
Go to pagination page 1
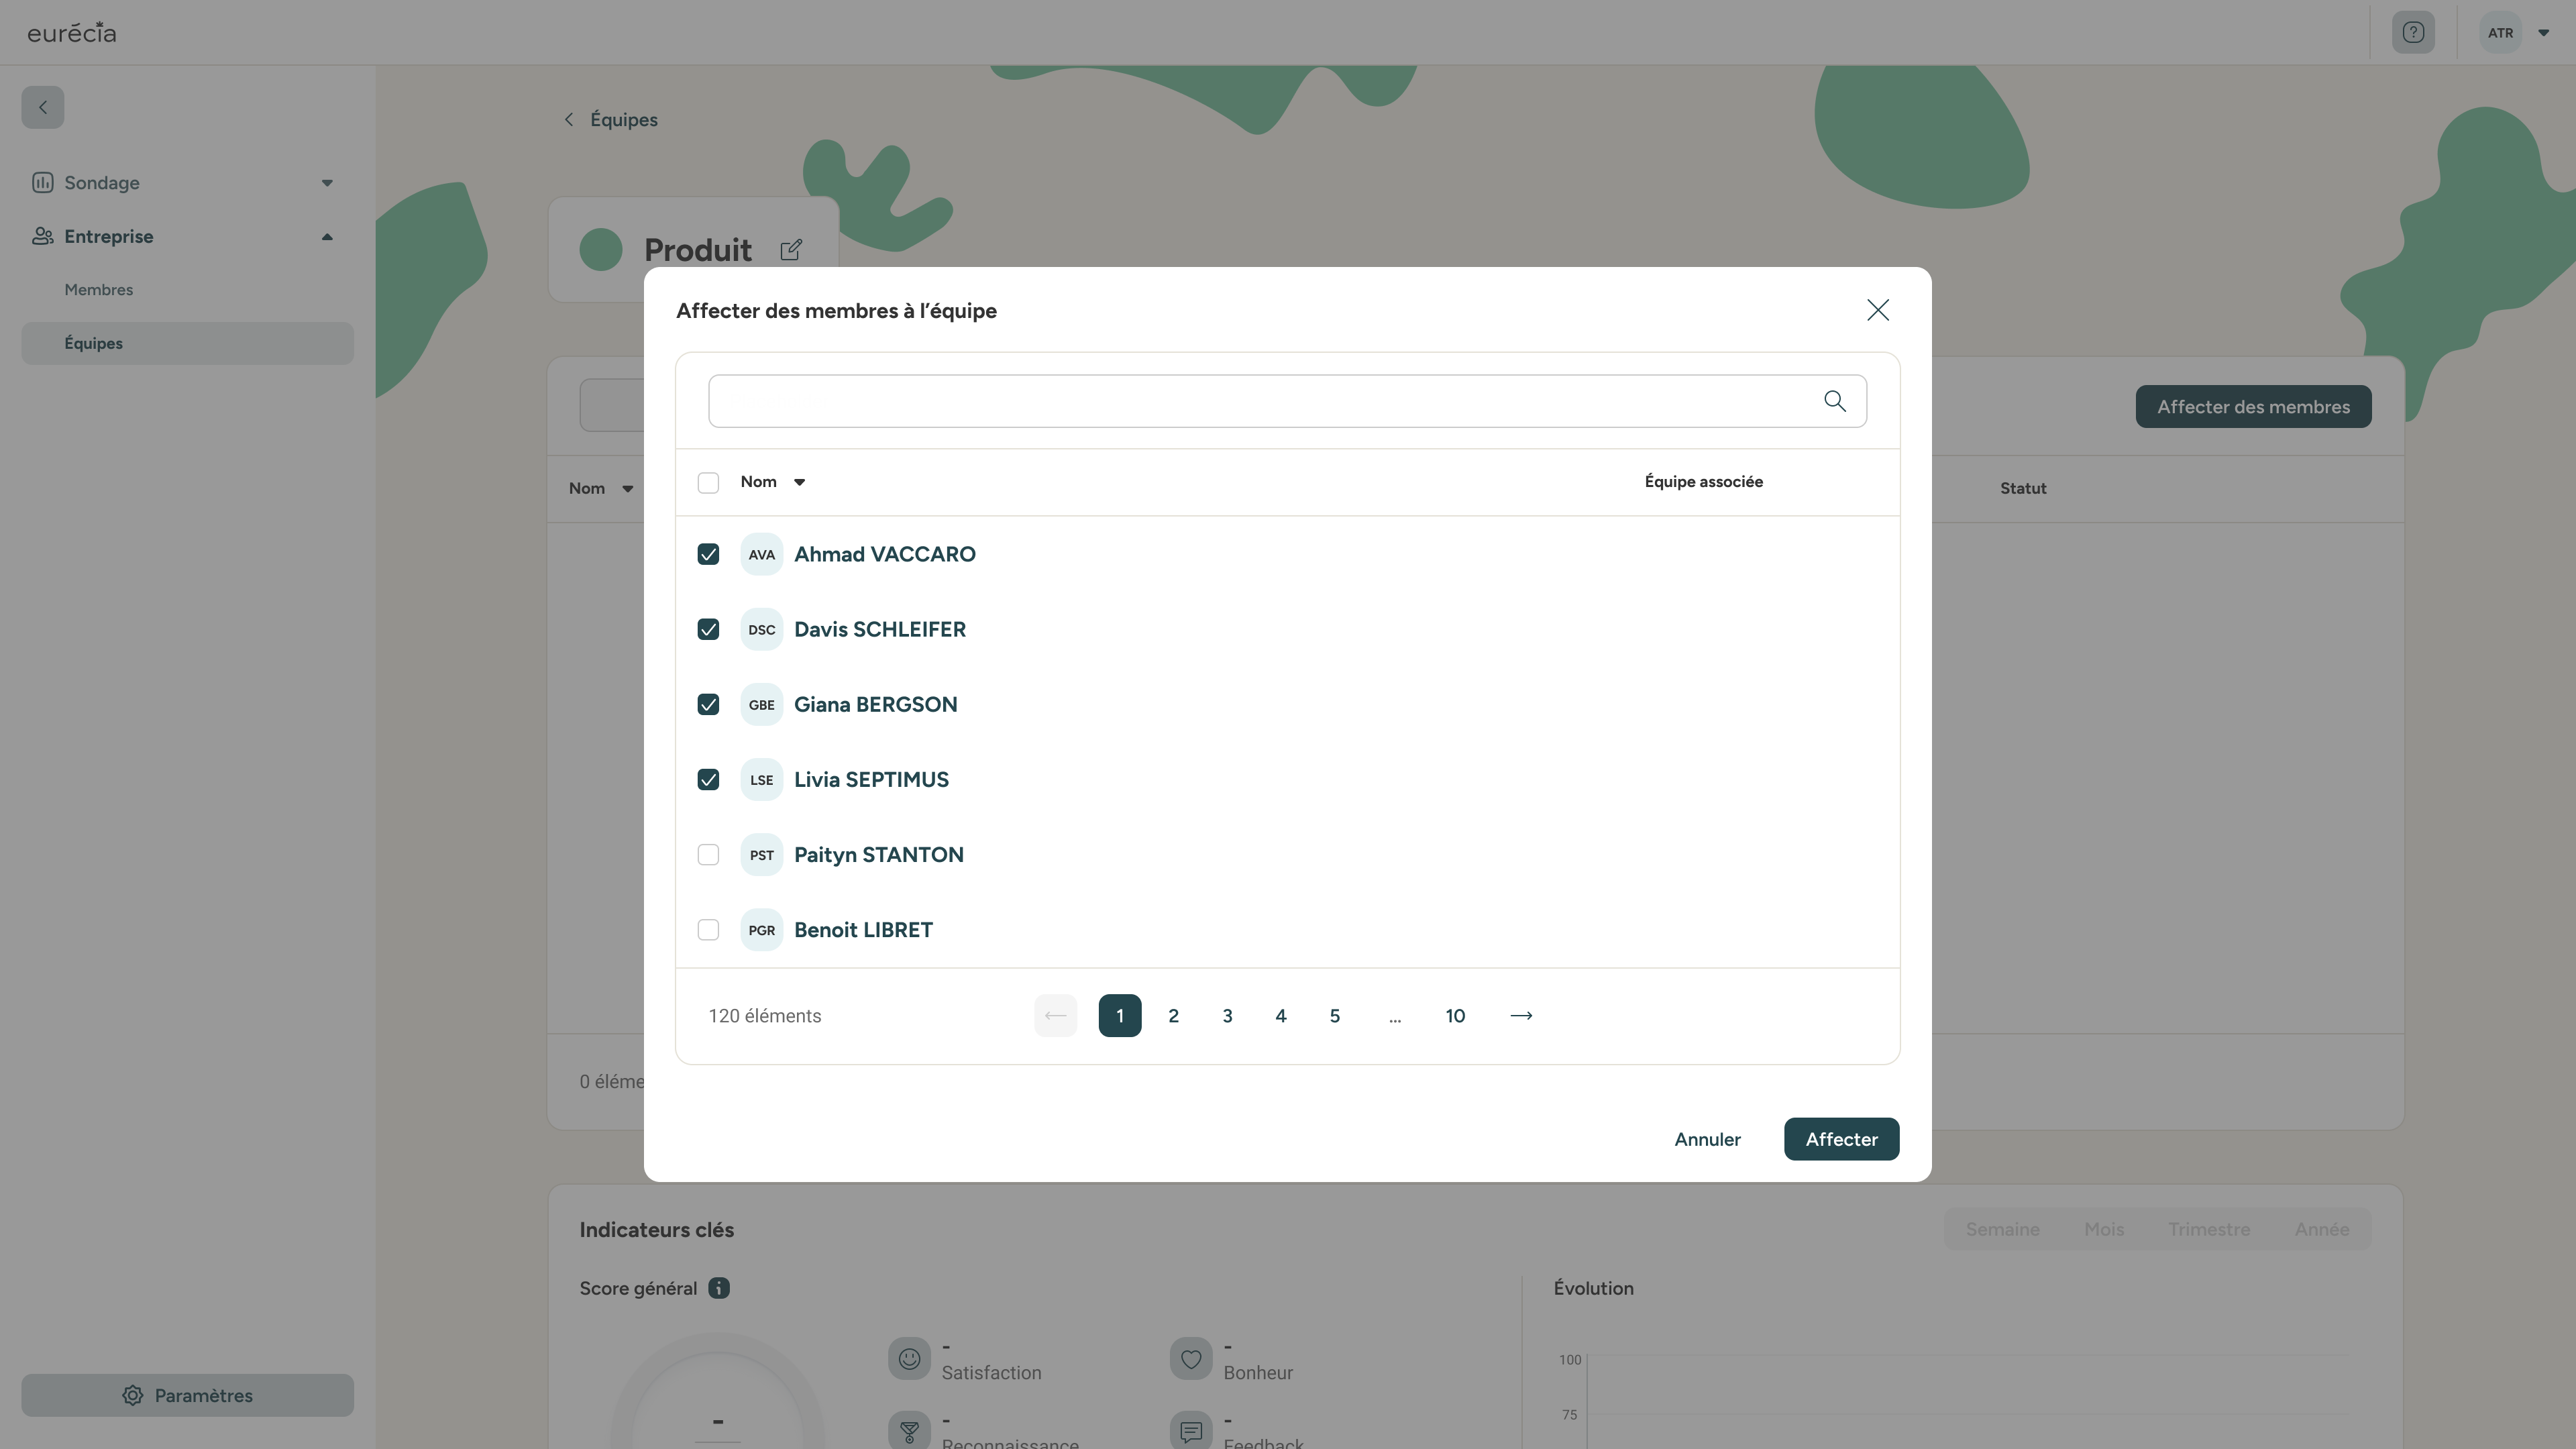[1119, 1015]
